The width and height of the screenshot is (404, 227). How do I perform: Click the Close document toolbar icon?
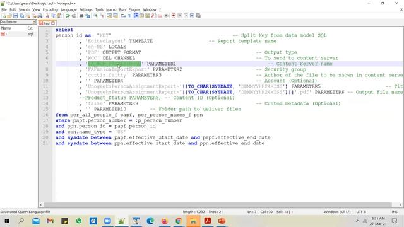point(28,16)
